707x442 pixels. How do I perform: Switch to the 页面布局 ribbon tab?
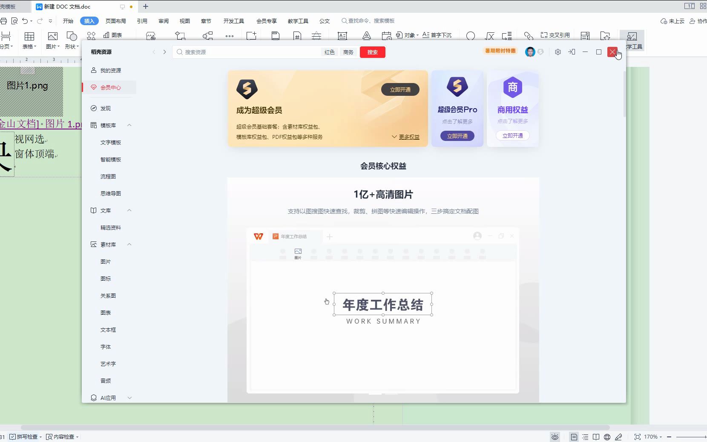click(116, 20)
